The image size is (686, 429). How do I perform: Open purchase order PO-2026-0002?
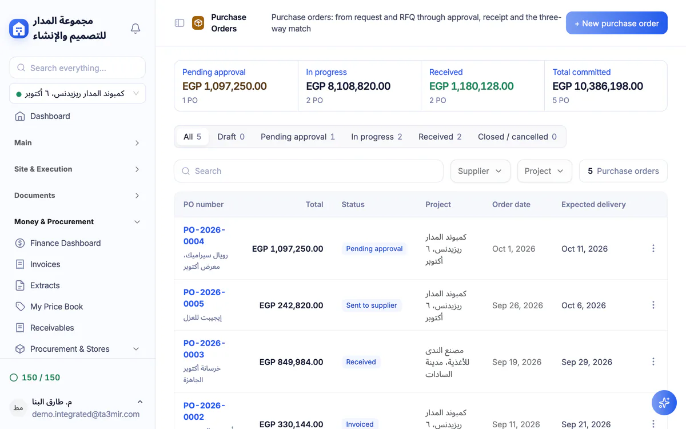click(204, 411)
